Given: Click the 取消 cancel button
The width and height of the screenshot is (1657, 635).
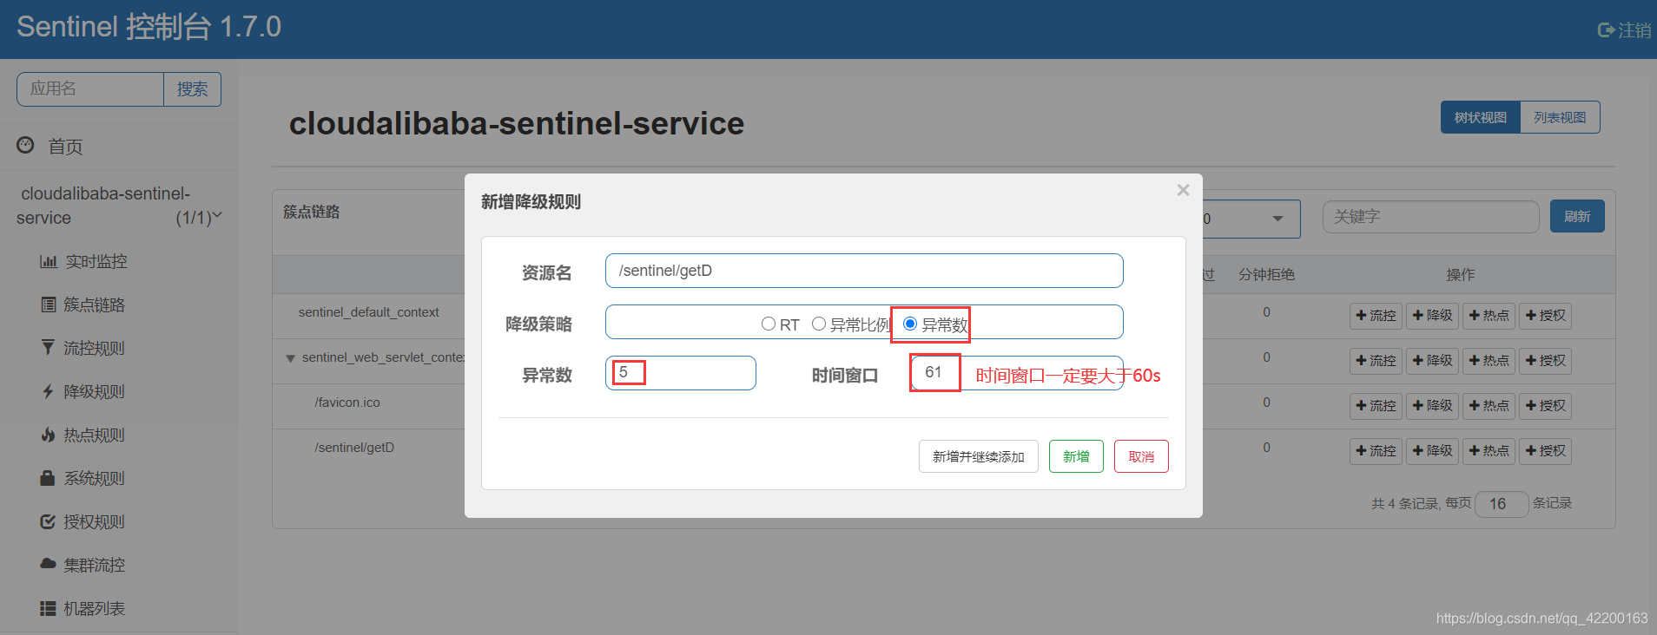Looking at the screenshot, I should [x=1141, y=456].
